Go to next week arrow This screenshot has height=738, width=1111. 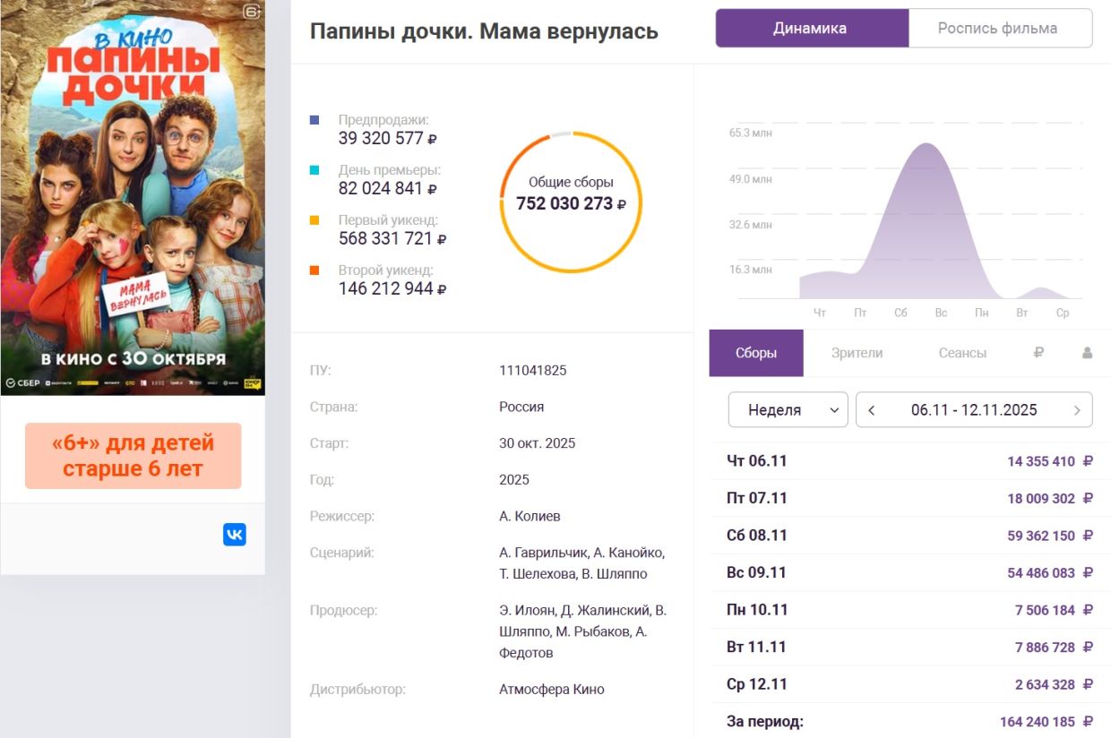(1076, 410)
